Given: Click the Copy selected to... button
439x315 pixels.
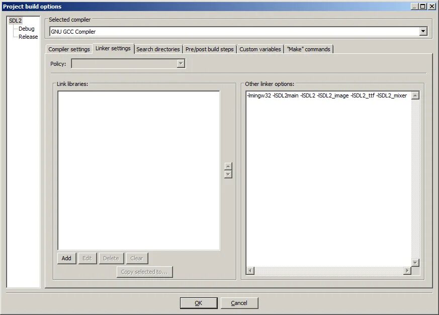Looking at the screenshot, I should pos(144,272).
